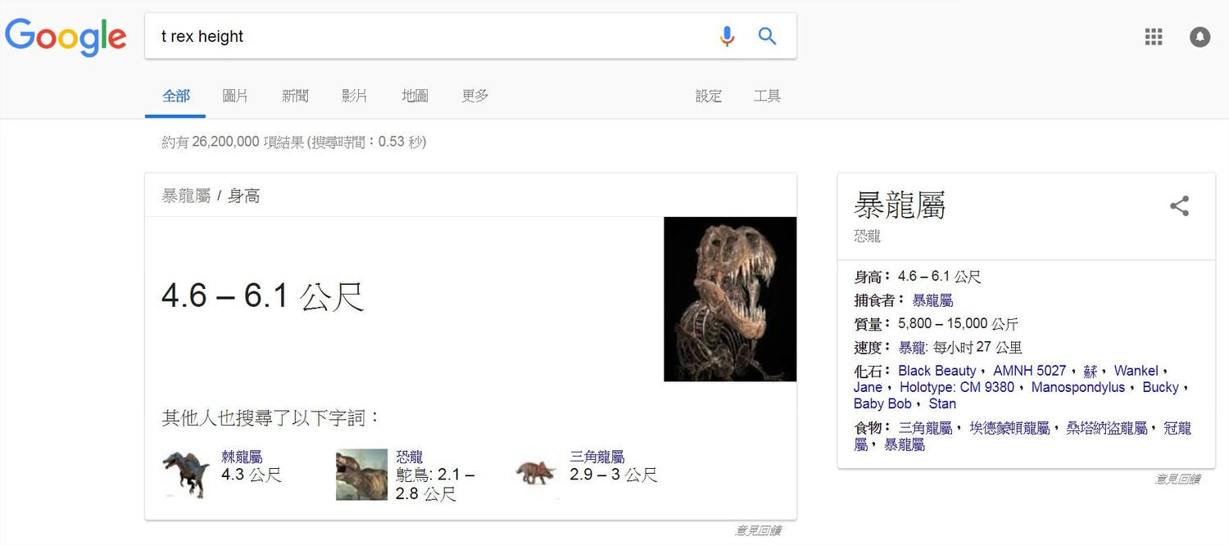This screenshot has height=545, width=1229.
Task: Click the magnifying glass search button
Action: point(767,36)
